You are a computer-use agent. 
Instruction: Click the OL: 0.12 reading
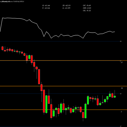87,11
